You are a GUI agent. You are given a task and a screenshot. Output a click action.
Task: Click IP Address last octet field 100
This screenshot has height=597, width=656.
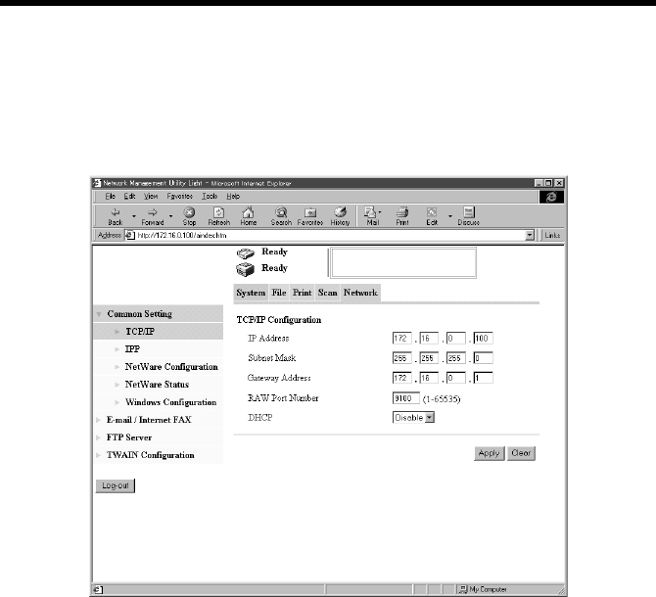(484, 339)
